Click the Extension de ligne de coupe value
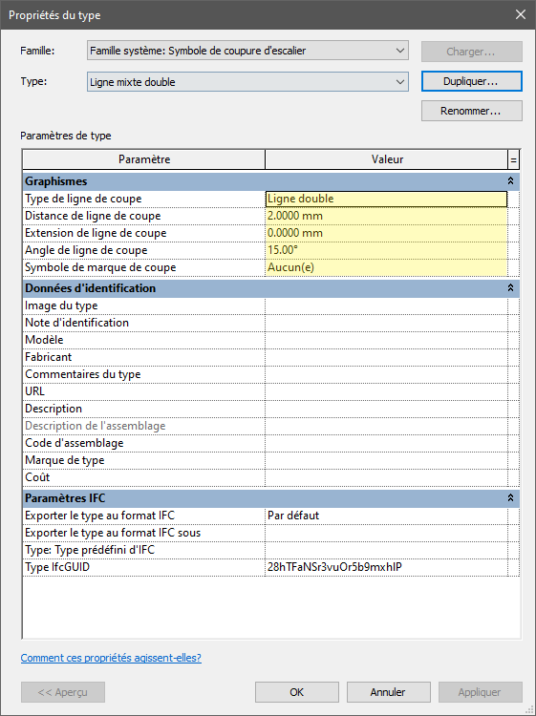This screenshot has width=536, height=716. click(387, 233)
